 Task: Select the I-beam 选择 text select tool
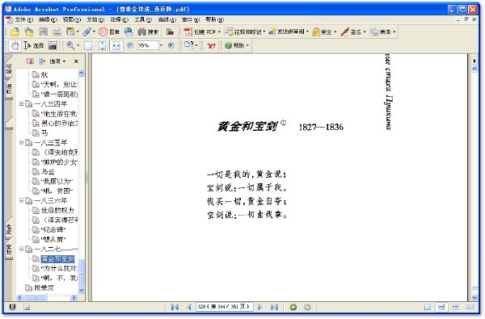point(34,46)
